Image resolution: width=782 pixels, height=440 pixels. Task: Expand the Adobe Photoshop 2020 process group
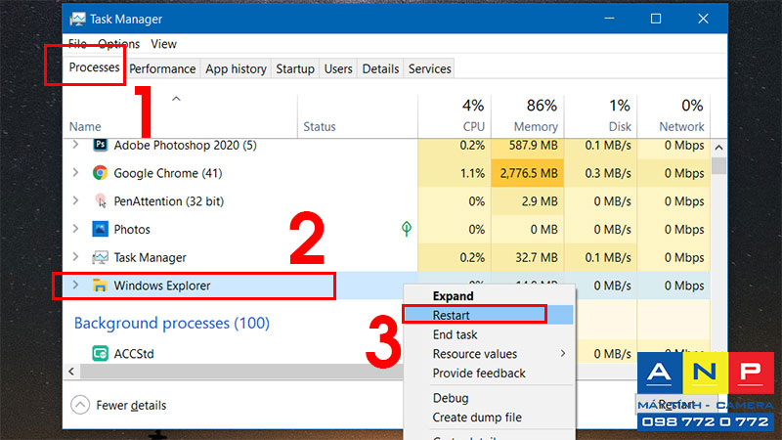(75, 145)
